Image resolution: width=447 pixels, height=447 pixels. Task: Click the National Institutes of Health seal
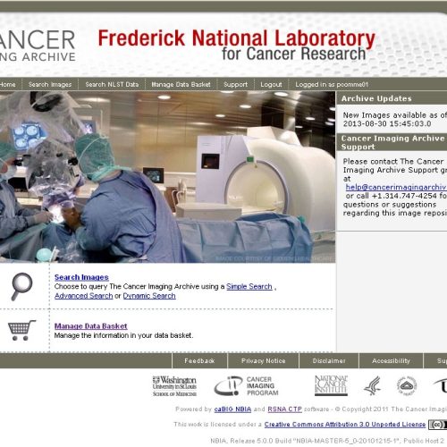point(407,385)
